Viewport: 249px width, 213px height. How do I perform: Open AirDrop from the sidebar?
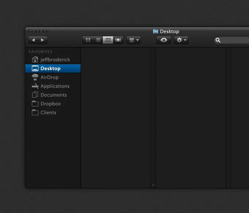pyautogui.click(x=53, y=77)
